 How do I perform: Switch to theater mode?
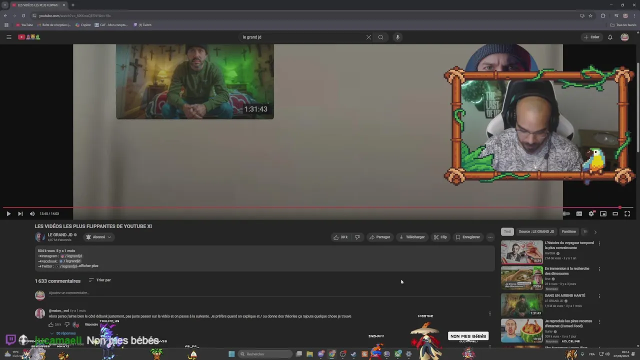pyautogui.click(x=615, y=213)
